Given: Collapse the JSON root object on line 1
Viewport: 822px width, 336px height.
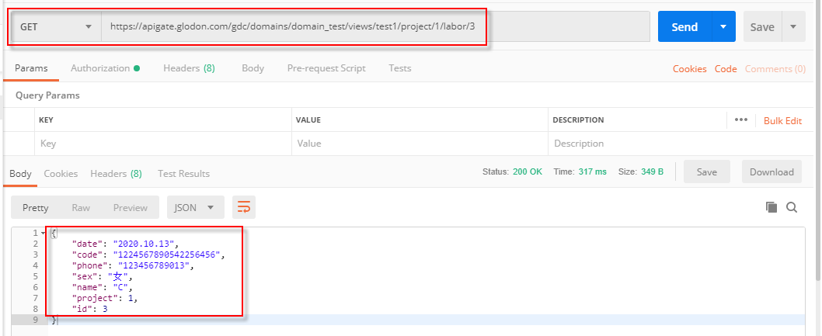Looking at the screenshot, I should pyautogui.click(x=43, y=234).
